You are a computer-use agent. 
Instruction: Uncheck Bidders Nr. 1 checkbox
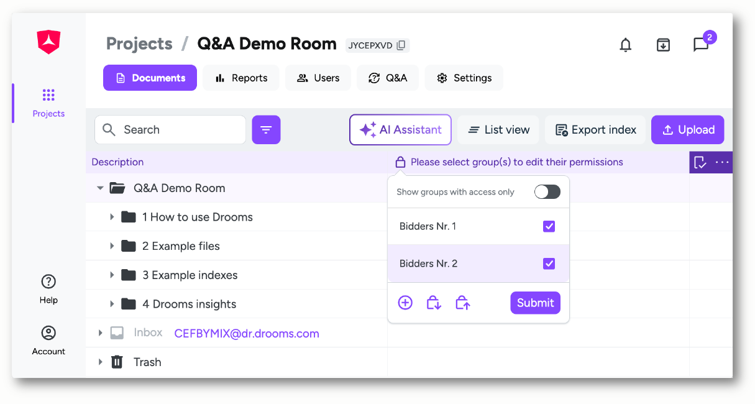click(x=549, y=226)
